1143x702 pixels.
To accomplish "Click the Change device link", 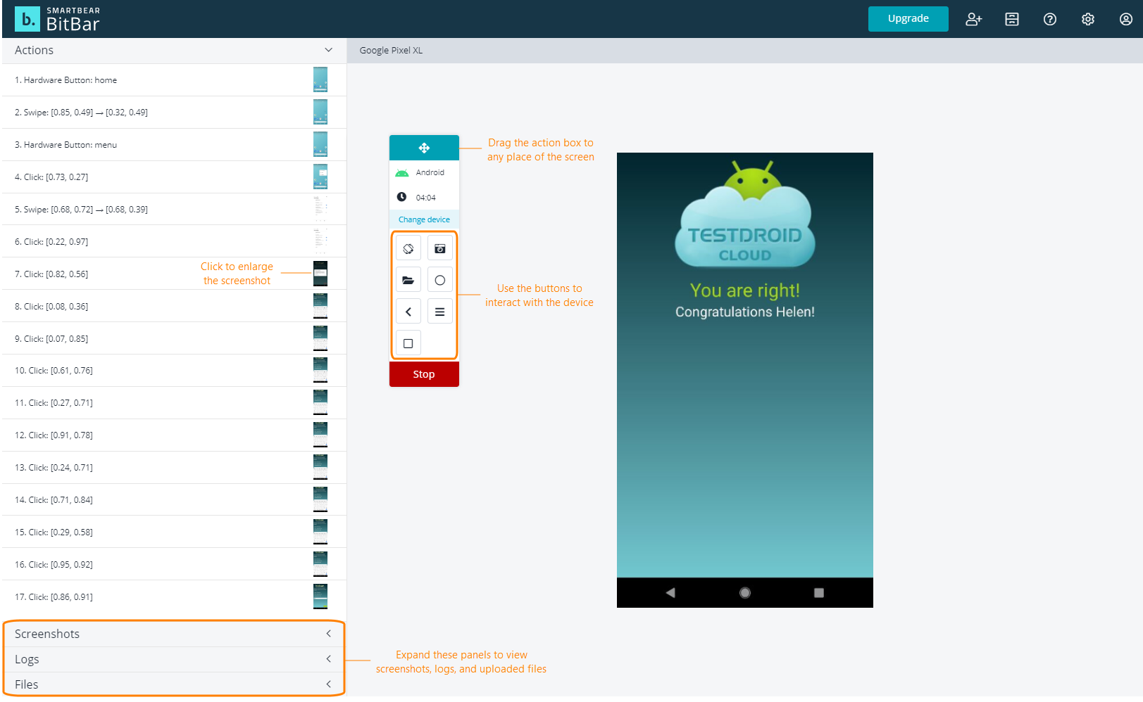I will [423, 219].
